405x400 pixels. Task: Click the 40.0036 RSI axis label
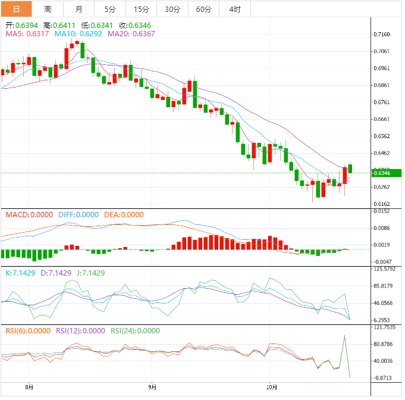(383, 361)
